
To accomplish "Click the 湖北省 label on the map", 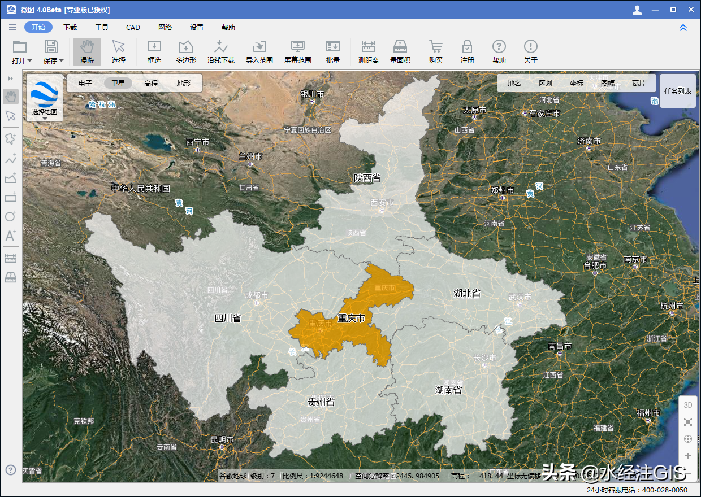I will pyautogui.click(x=467, y=293).
